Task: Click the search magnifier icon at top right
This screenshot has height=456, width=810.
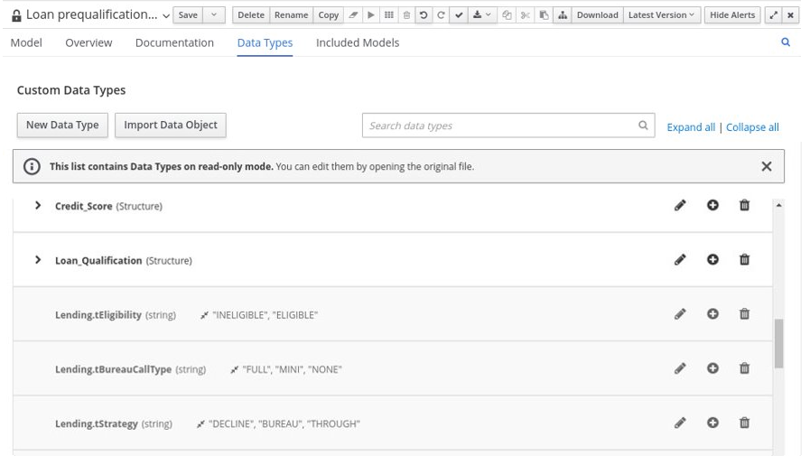Action: 786,42
